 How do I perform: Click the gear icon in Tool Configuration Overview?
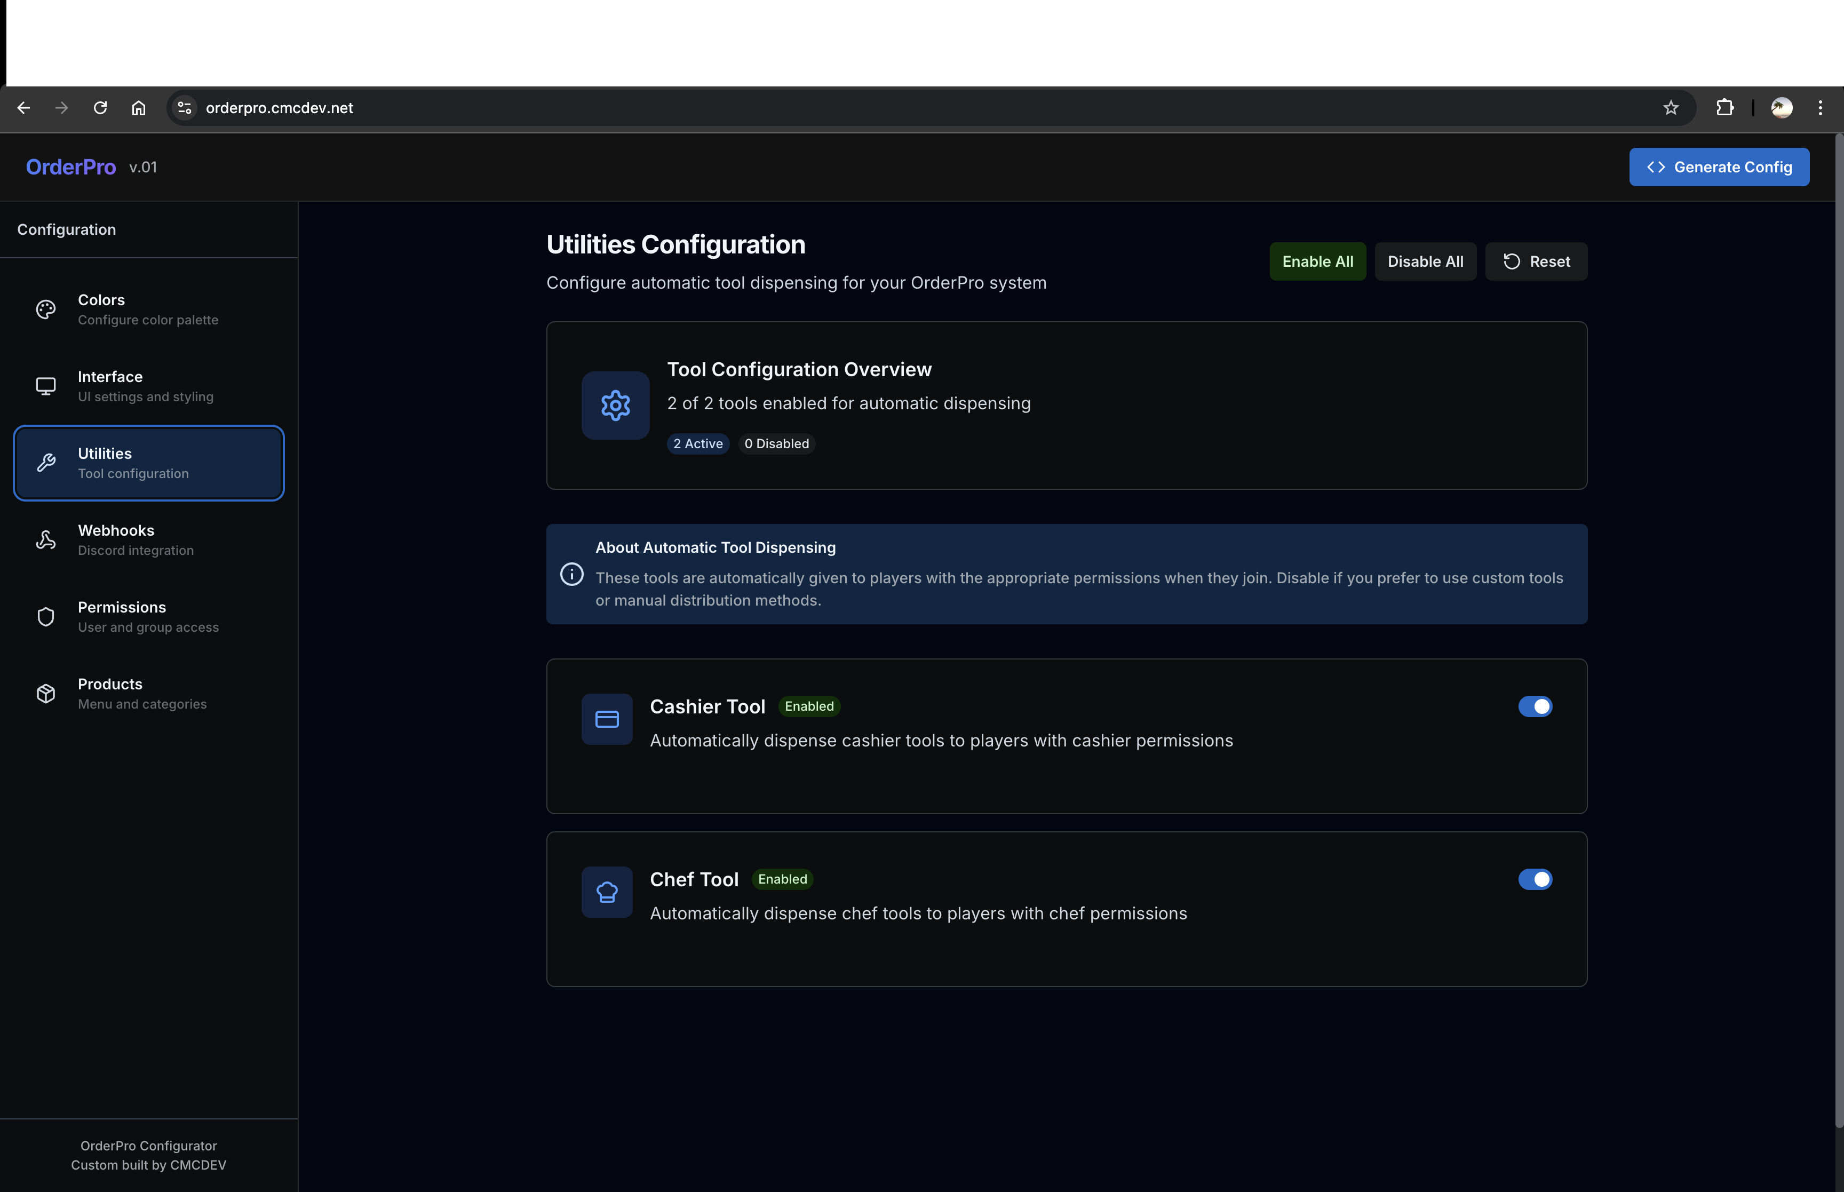pyautogui.click(x=615, y=406)
